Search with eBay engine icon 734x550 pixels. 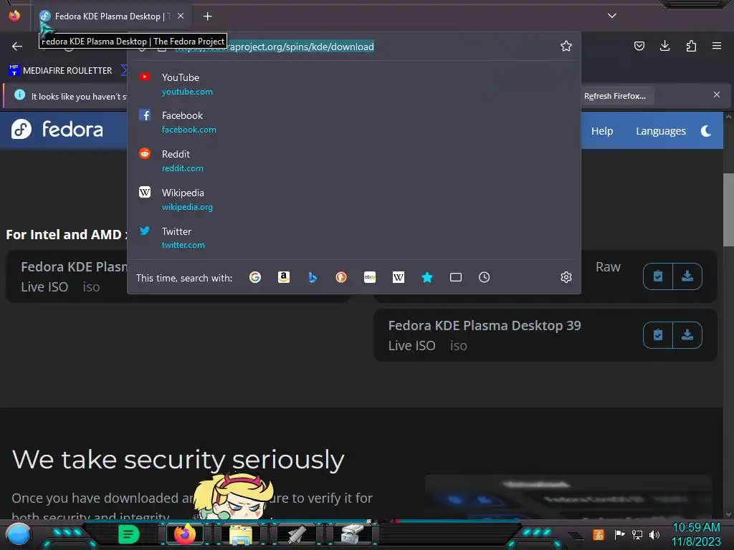point(370,277)
